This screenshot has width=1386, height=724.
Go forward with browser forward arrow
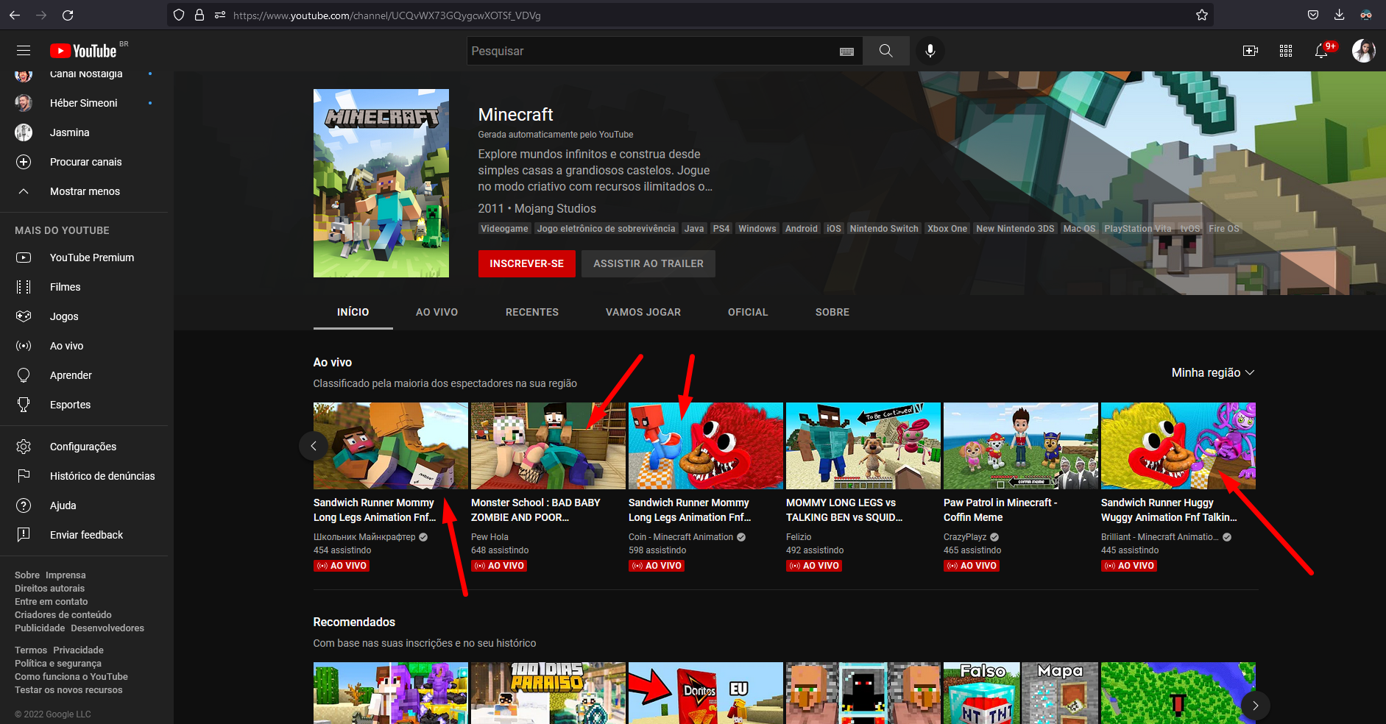pyautogui.click(x=41, y=15)
